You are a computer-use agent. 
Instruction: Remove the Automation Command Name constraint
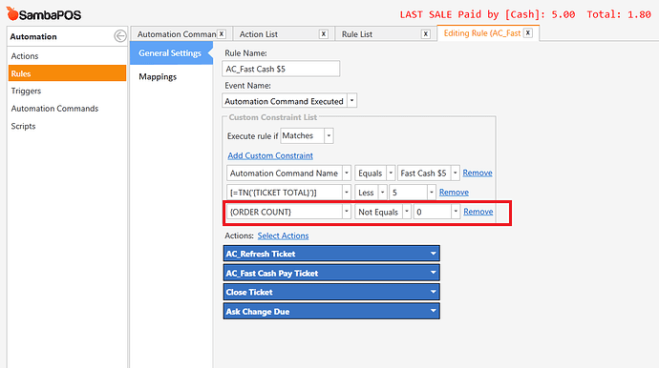pos(477,173)
